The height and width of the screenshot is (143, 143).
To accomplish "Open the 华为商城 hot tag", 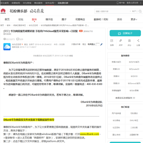I will (x=116, y=121).
